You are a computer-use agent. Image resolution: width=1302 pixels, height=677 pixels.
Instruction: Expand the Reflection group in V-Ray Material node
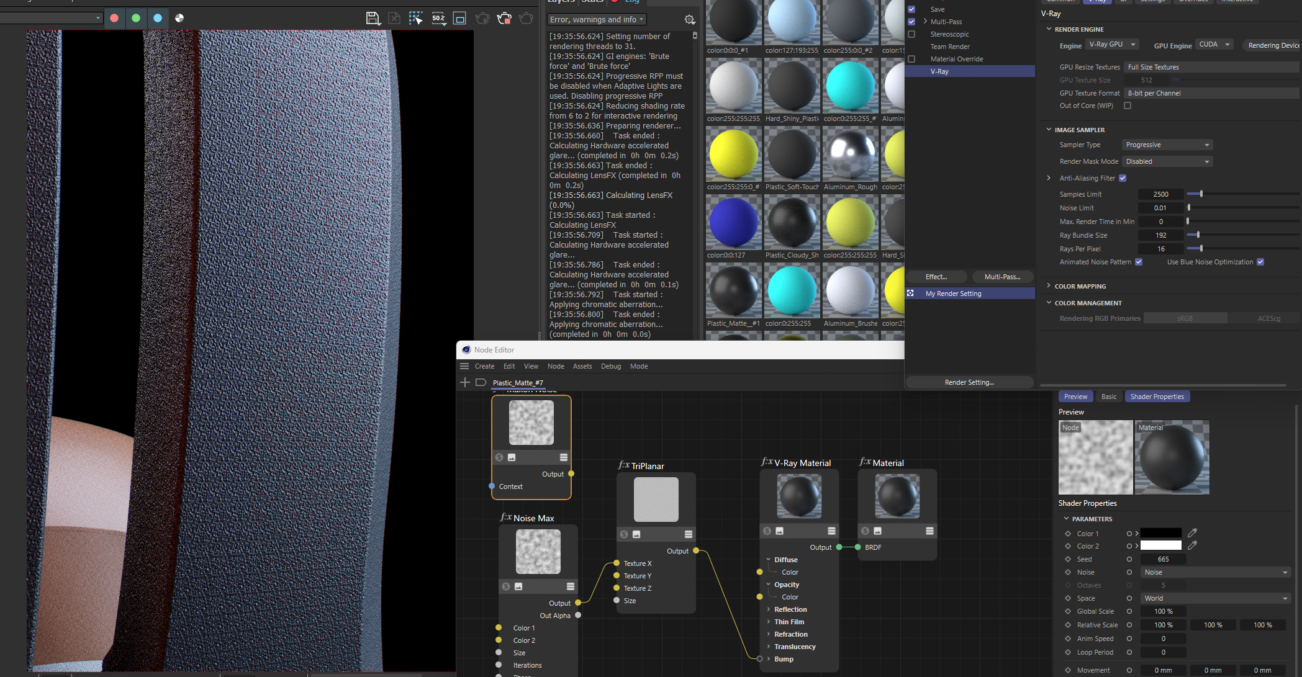[x=769, y=609]
